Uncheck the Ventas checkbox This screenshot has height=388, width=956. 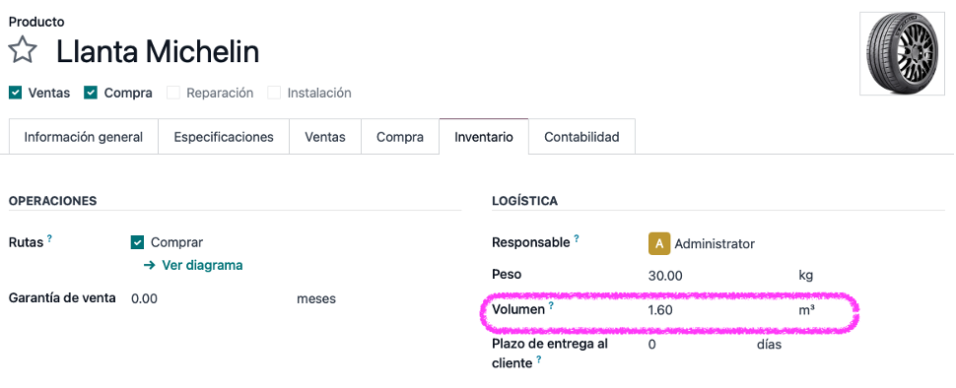[x=15, y=93]
